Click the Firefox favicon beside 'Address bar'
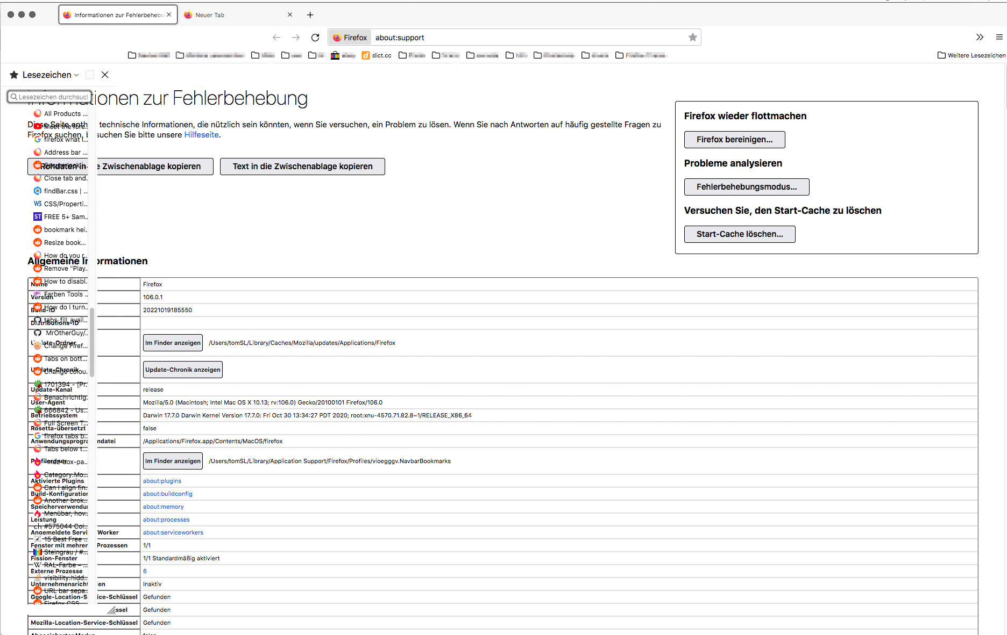The height and width of the screenshot is (635, 1007). point(38,152)
